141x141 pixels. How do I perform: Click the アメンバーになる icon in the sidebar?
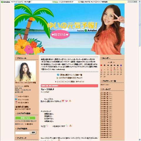click(16, 99)
